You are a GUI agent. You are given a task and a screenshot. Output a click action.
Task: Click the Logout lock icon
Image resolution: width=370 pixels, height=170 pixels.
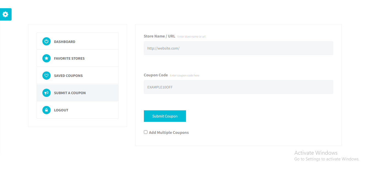[x=46, y=110]
